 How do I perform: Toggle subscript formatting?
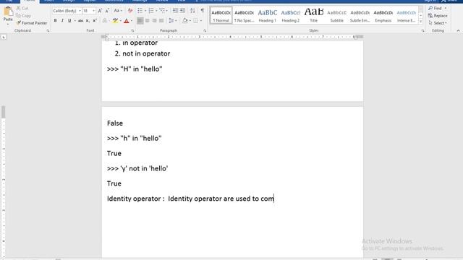[x=88, y=21]
